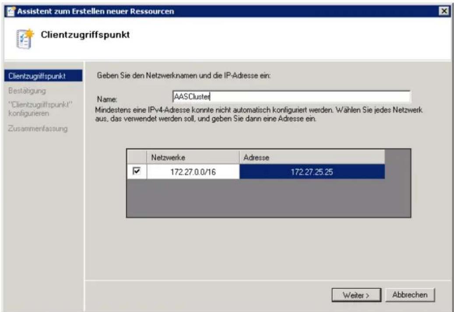Click the wizard title bar icon
The image size is (454, 312).
tap(11, 11)
